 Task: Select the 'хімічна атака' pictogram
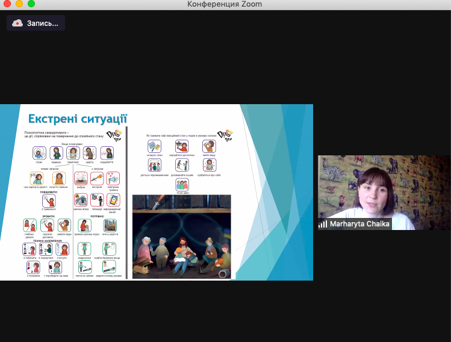(x=81, y=200)
